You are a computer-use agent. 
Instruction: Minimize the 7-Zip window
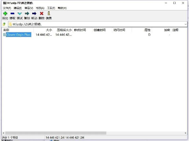pyautogui.click(x=166, y=3)
